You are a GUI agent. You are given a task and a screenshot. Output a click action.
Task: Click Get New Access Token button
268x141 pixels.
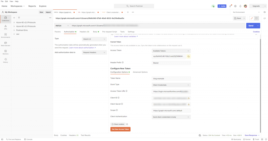pos(120,129)
